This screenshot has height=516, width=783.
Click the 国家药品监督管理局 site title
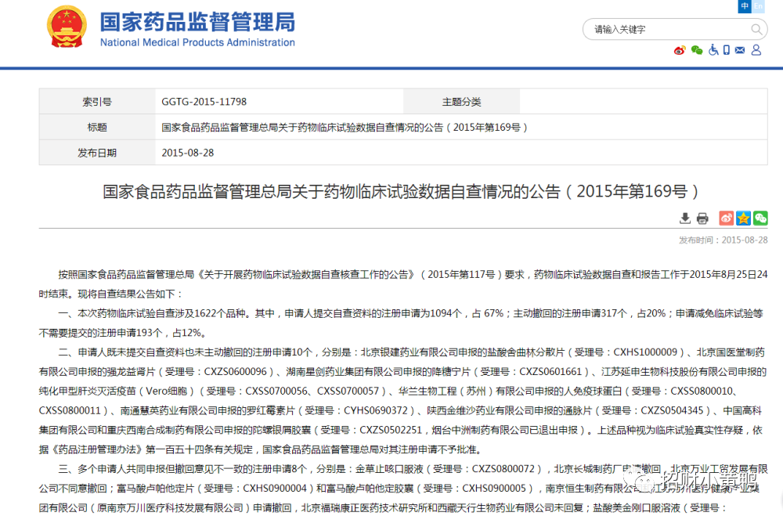(x=197, y=22)
